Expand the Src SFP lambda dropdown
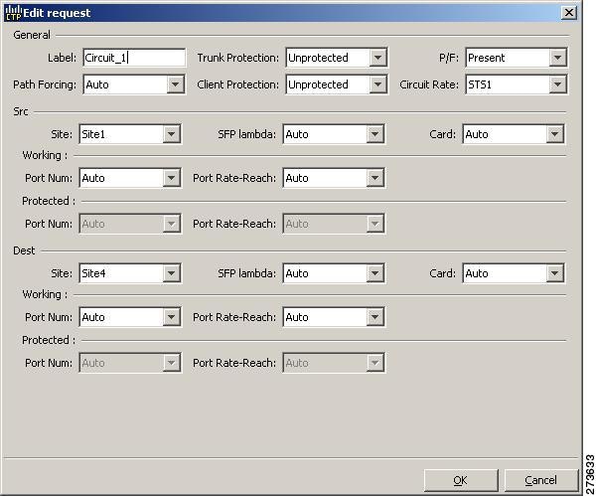Image resolution: width=596 pixels, height=496 pixels. pos(334,134)
